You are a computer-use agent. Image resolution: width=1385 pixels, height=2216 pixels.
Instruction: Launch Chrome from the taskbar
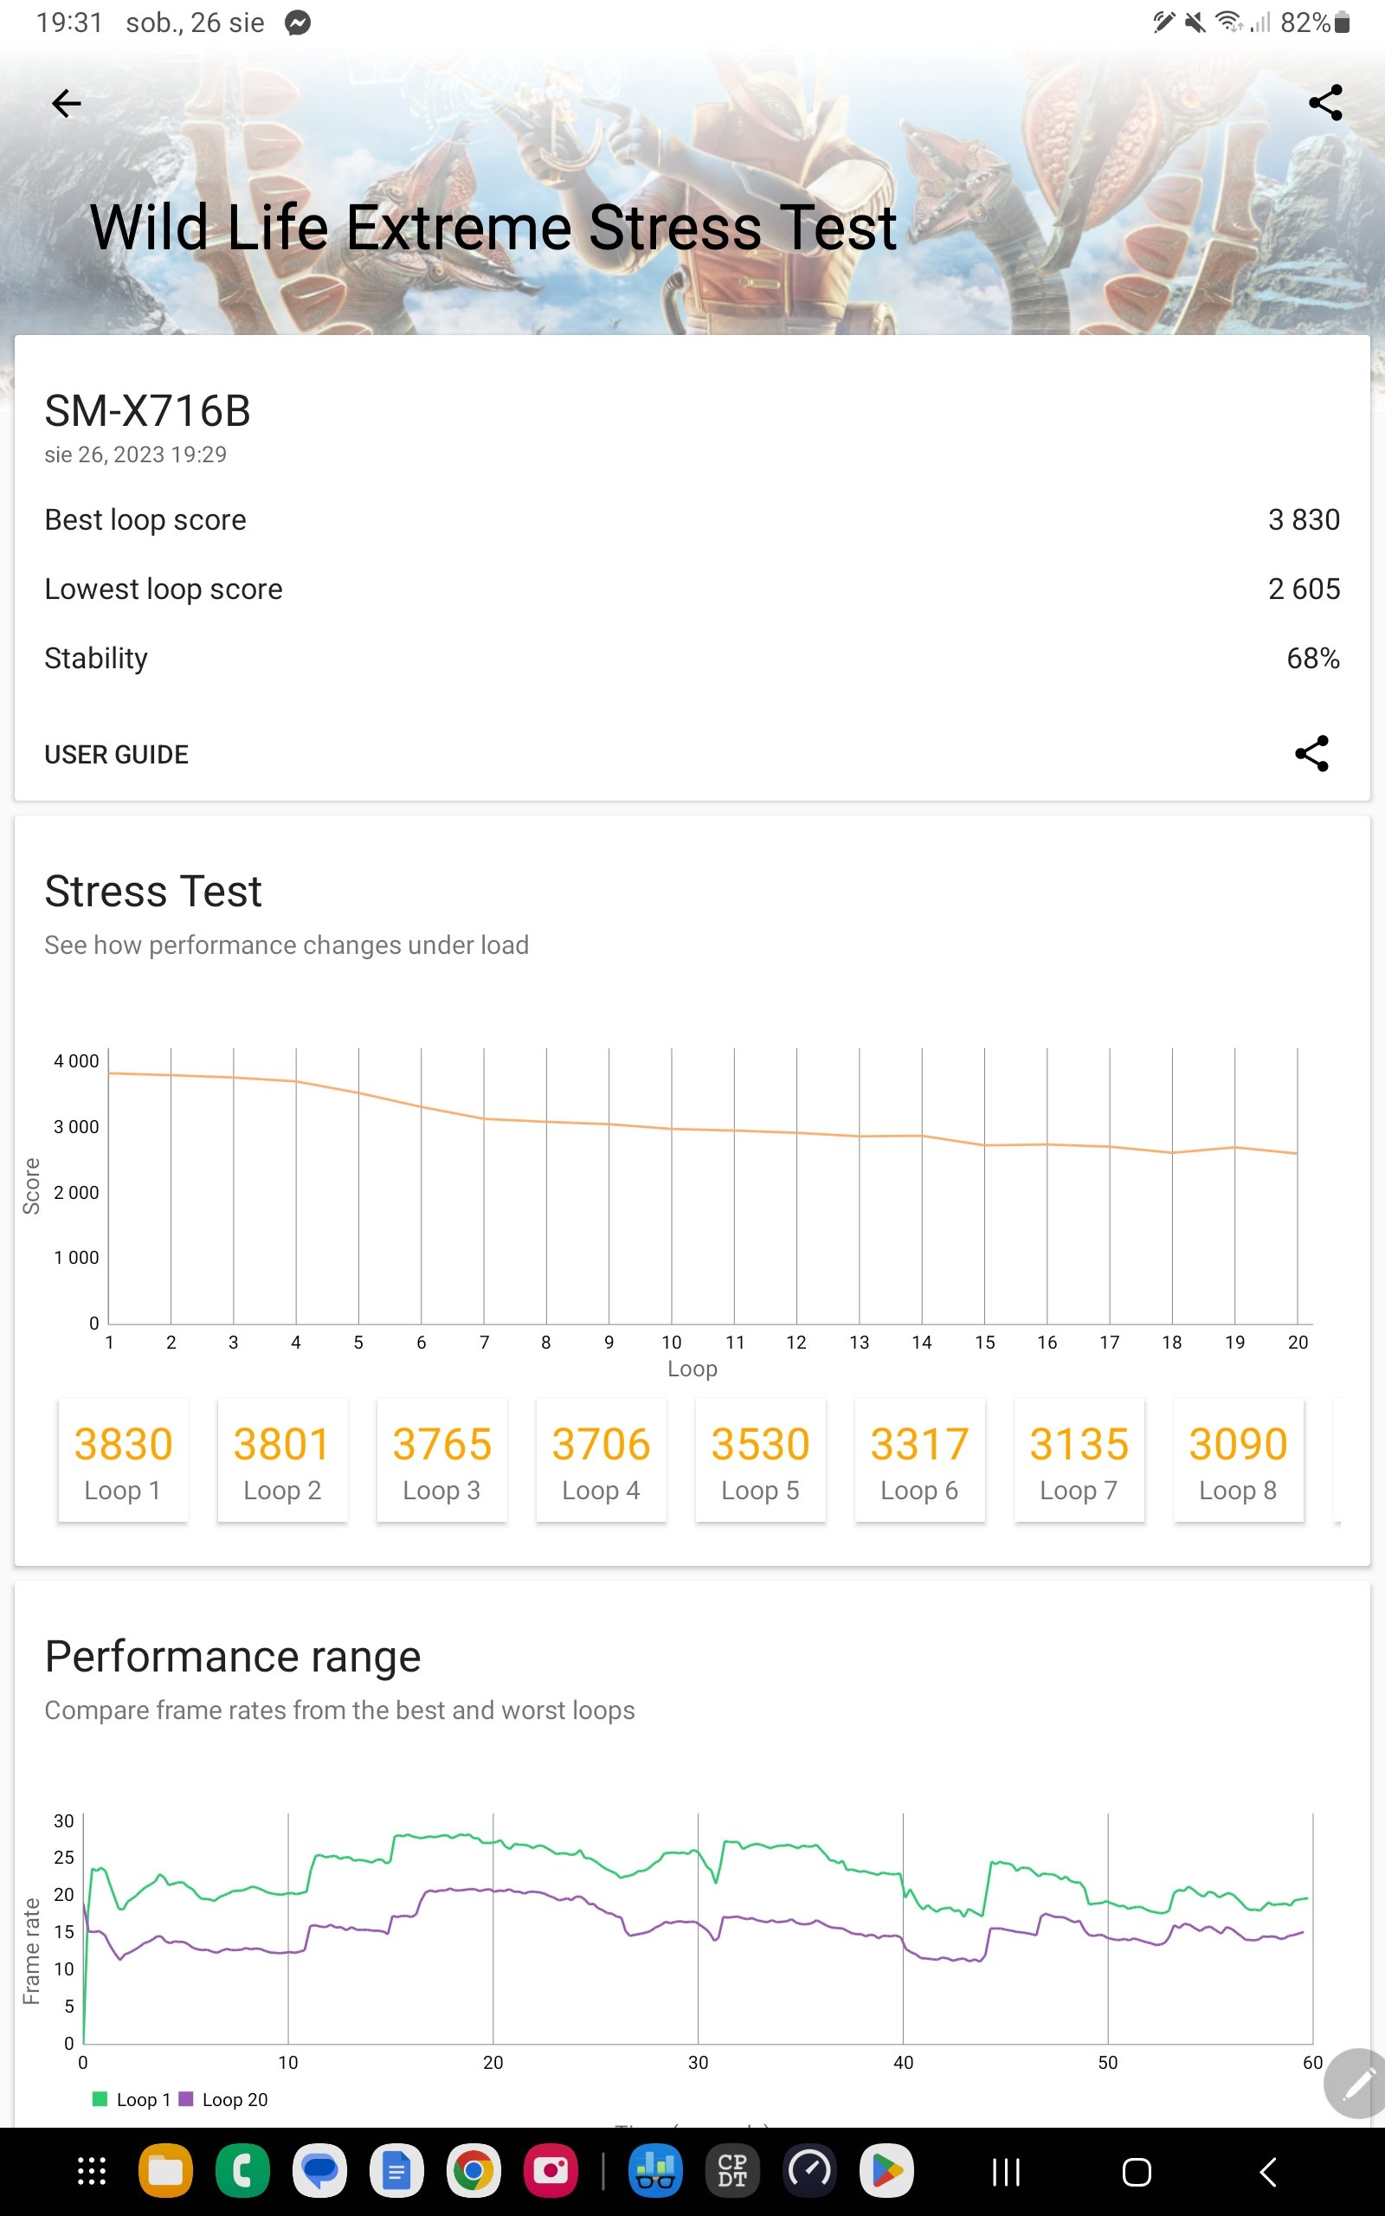[x=473, y=2171]
